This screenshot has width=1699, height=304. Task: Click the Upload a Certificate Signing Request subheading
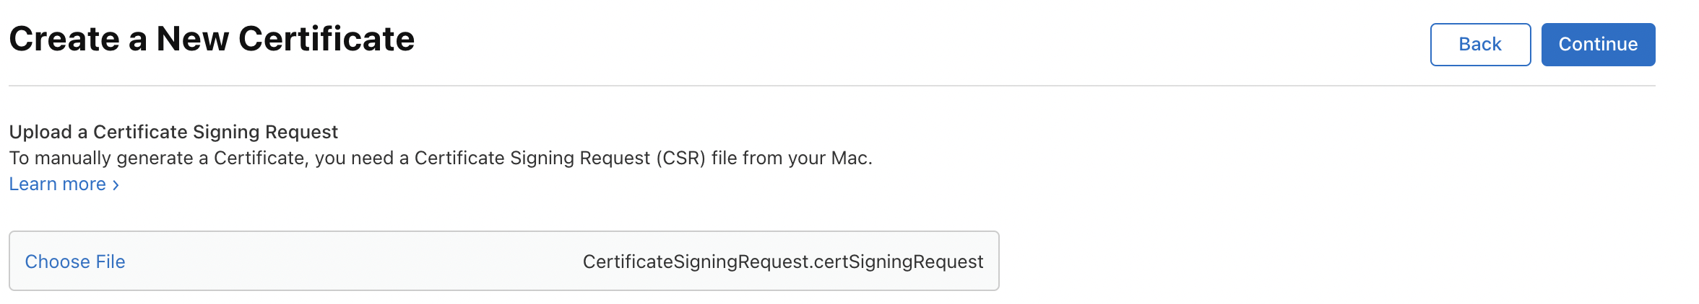[x=173, y=132]
